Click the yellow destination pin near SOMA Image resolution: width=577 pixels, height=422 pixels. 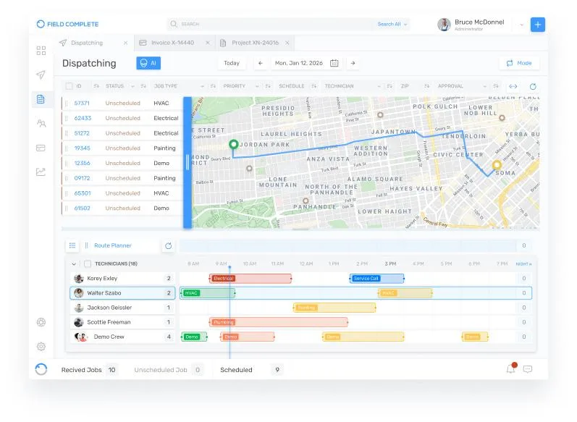[x=497, y=165]
